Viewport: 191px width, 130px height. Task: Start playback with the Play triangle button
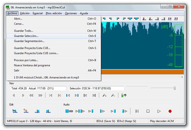(x=159, y=111)
